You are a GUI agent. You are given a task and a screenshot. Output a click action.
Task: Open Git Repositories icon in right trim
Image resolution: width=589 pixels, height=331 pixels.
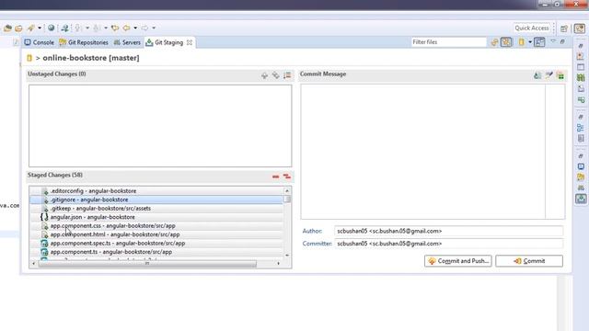click(x=581, y=177)
